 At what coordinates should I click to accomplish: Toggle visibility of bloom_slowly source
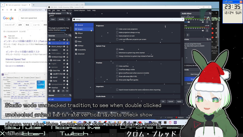(64, 47)
